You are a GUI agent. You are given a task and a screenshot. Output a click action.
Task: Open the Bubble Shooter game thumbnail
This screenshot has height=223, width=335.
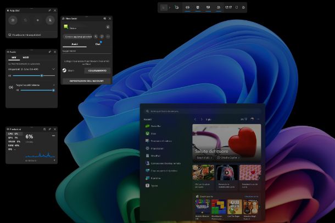click(x=203, y=207)
